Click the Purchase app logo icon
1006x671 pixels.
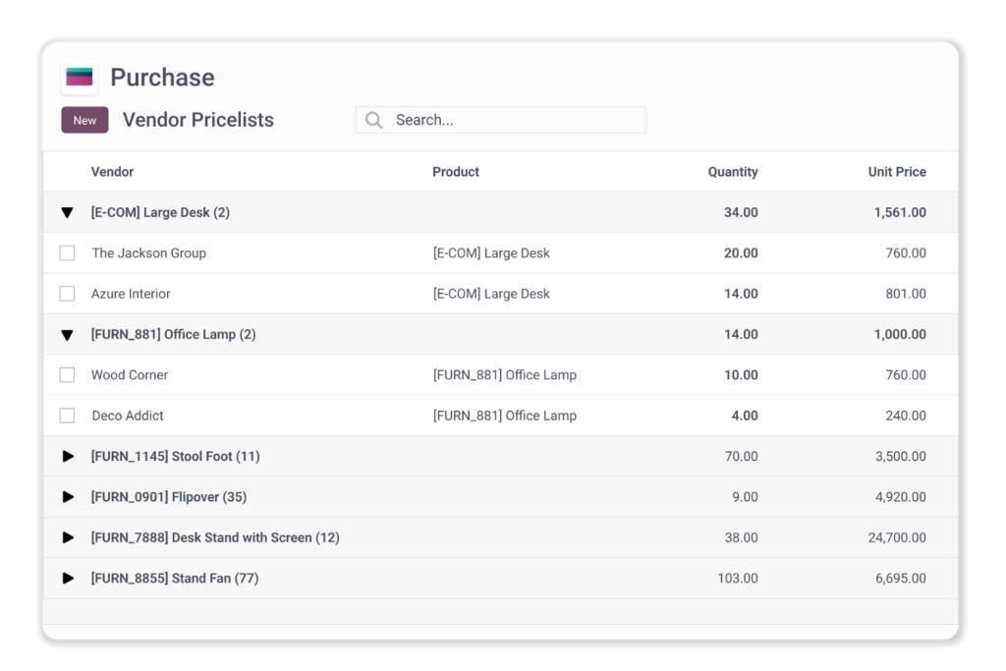pyautogui.click(x=79, y=76)
